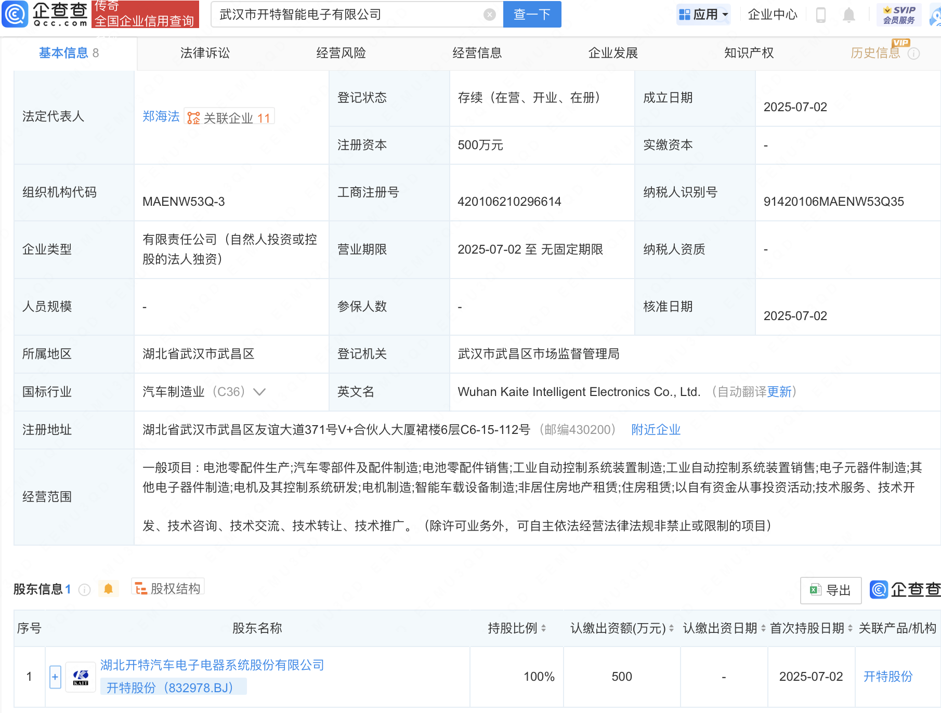941x713 pixels.
Task: Open shareholder 湖北开特汽车电子电器系统股份有限公司
Action: pos(212,665)
